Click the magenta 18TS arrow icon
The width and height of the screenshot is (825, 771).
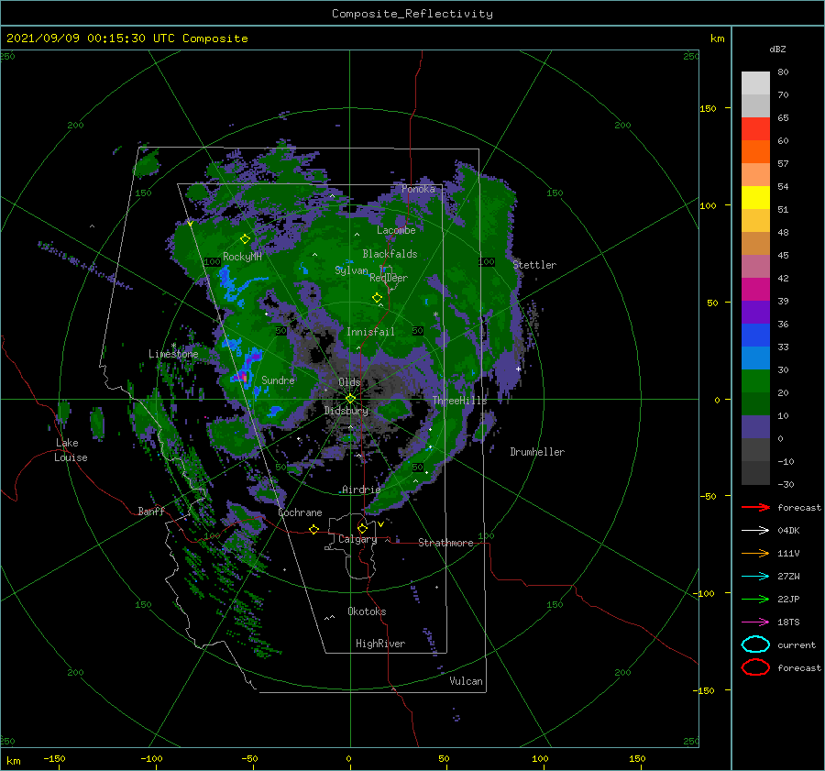755,622
